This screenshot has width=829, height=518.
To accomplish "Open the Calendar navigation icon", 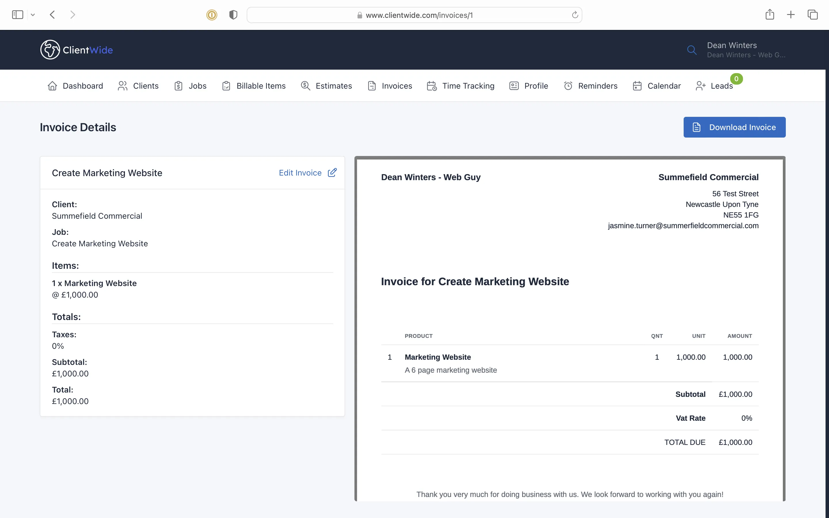I will pyautogui.click(x=637, y=86).
